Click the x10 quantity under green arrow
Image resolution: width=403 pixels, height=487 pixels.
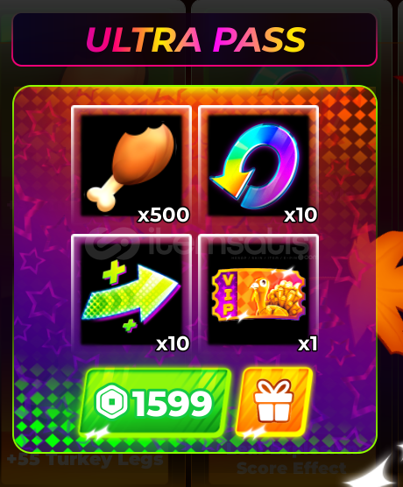point(173,343)
